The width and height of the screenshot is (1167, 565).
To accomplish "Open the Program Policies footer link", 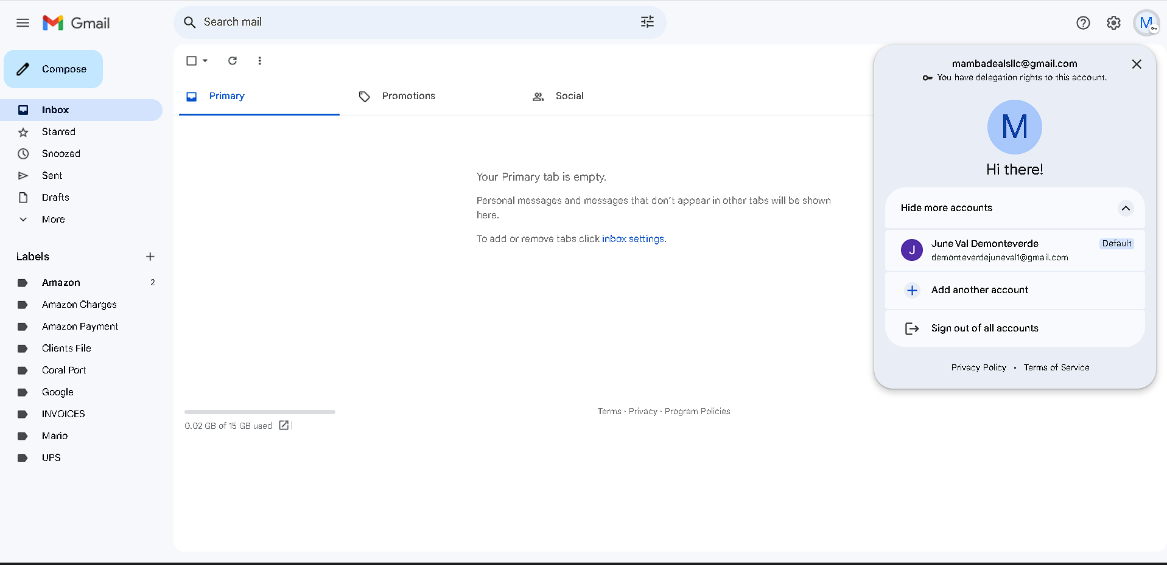I will pyautogui.click(x=697, y=412).
